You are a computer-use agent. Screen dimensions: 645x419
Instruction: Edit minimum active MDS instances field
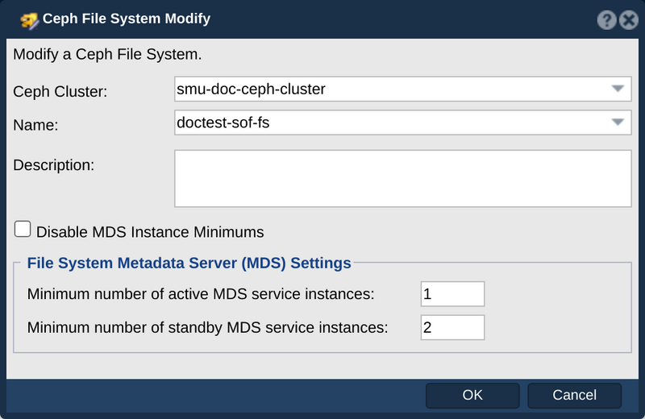[x=452, y=294]
